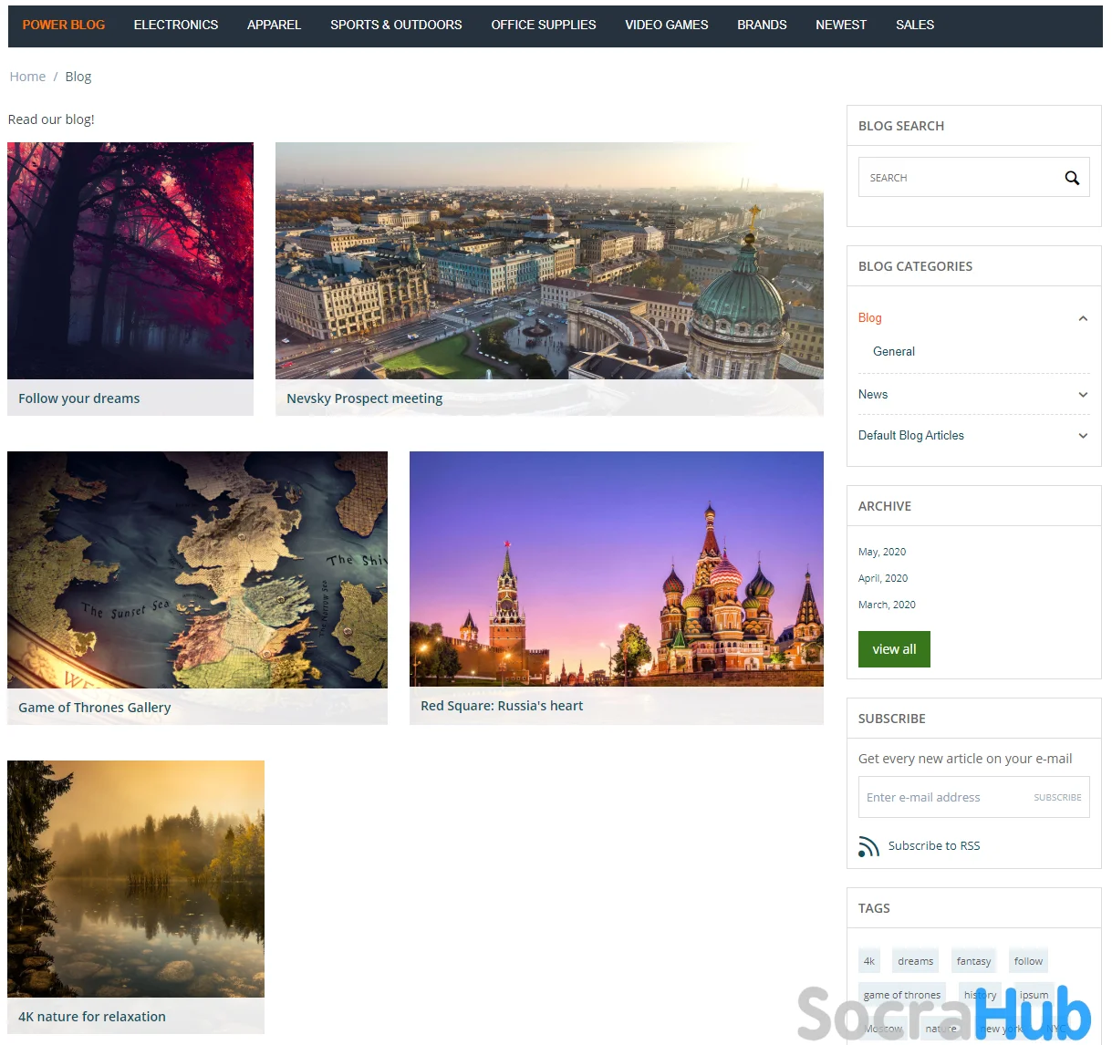Open the Follow your dreams thumbnail image

pos(130,261)
